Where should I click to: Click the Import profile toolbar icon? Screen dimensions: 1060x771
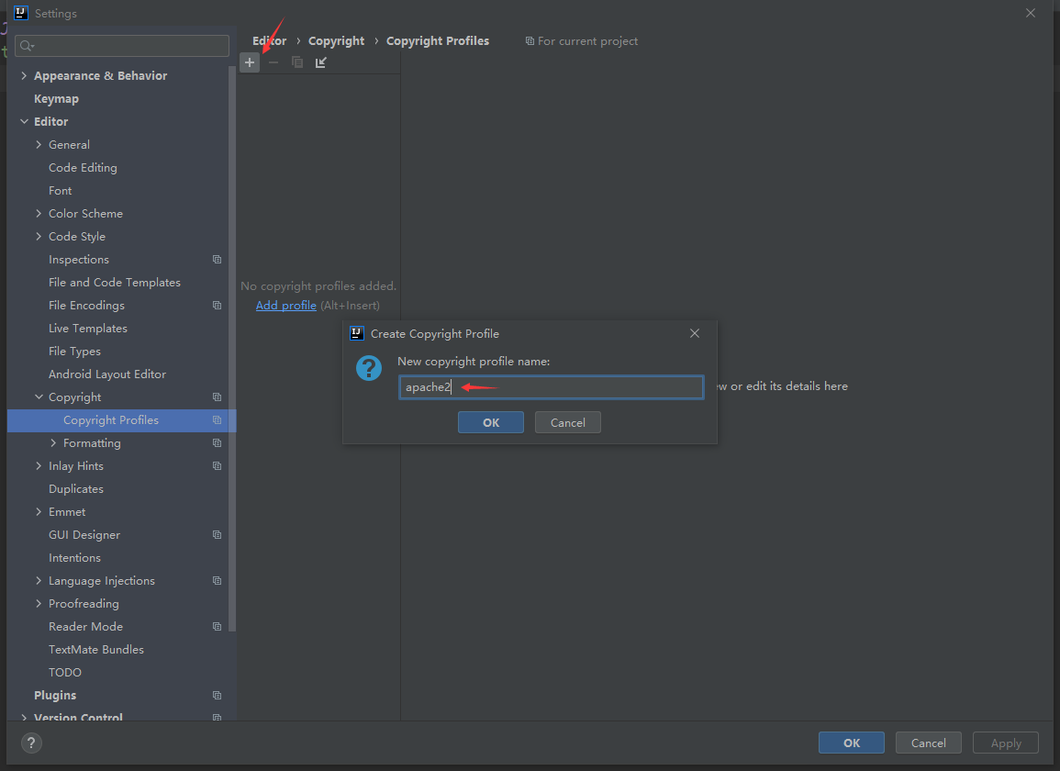tap(320, 62)
